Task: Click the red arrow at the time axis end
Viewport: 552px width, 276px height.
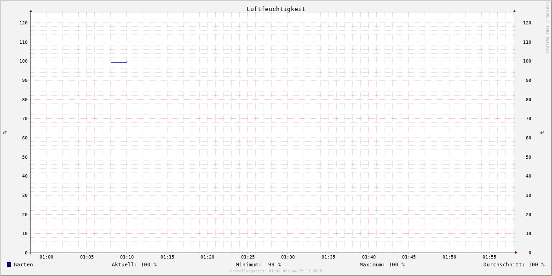Action: [x=516, y=253]
